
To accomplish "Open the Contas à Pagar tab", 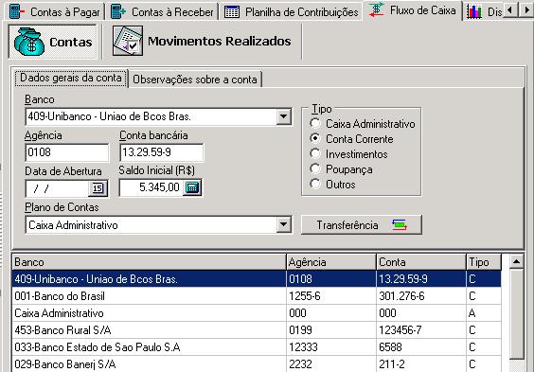I will [55, 12].
